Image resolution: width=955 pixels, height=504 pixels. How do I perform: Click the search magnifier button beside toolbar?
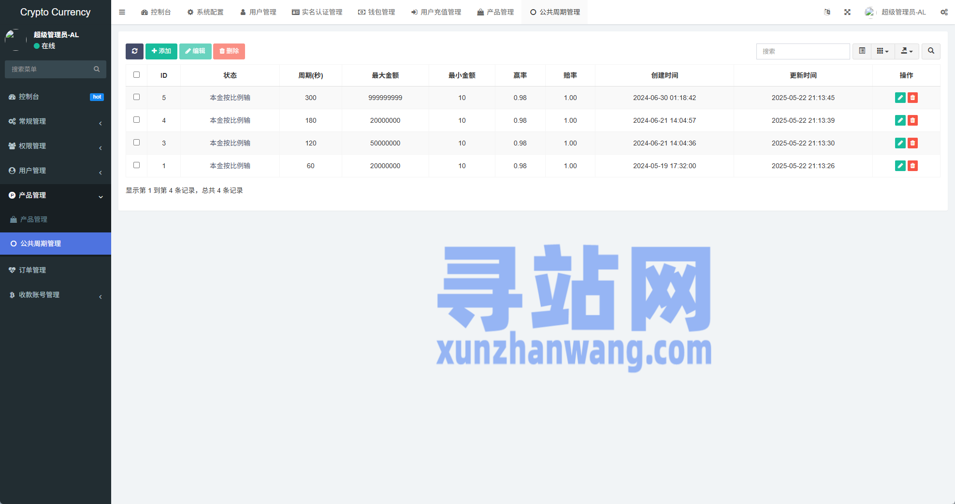pos(931,51)
